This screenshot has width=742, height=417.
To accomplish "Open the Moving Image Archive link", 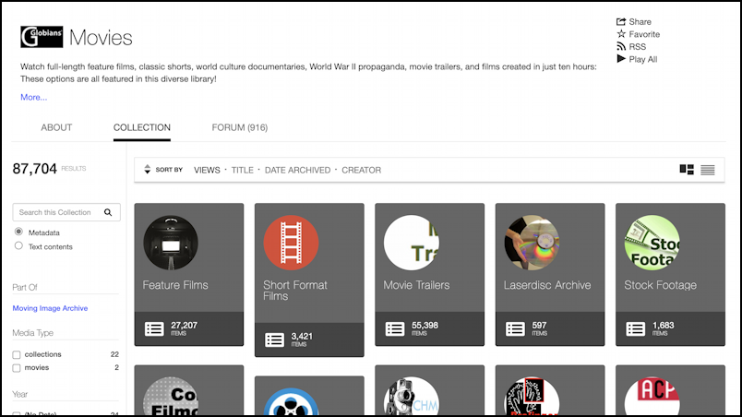I will coord(50,308).
